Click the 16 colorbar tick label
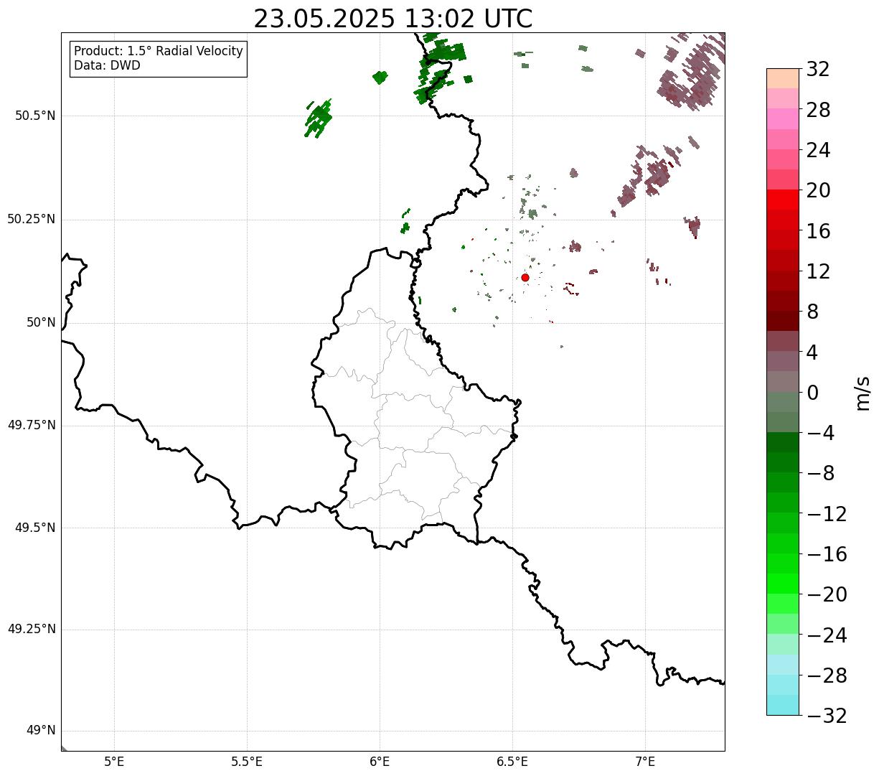This screenshot has height=776, width=879. click(x=818, y=231)
